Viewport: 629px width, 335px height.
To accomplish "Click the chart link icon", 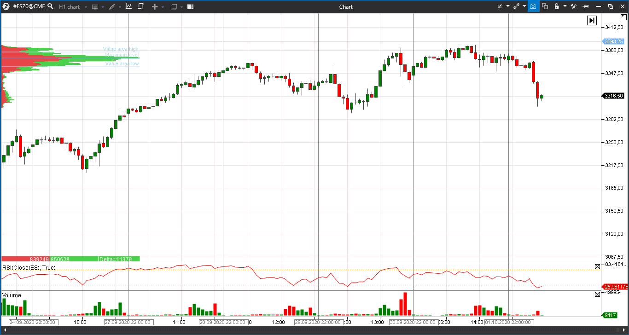I will [x=517, y=6].
